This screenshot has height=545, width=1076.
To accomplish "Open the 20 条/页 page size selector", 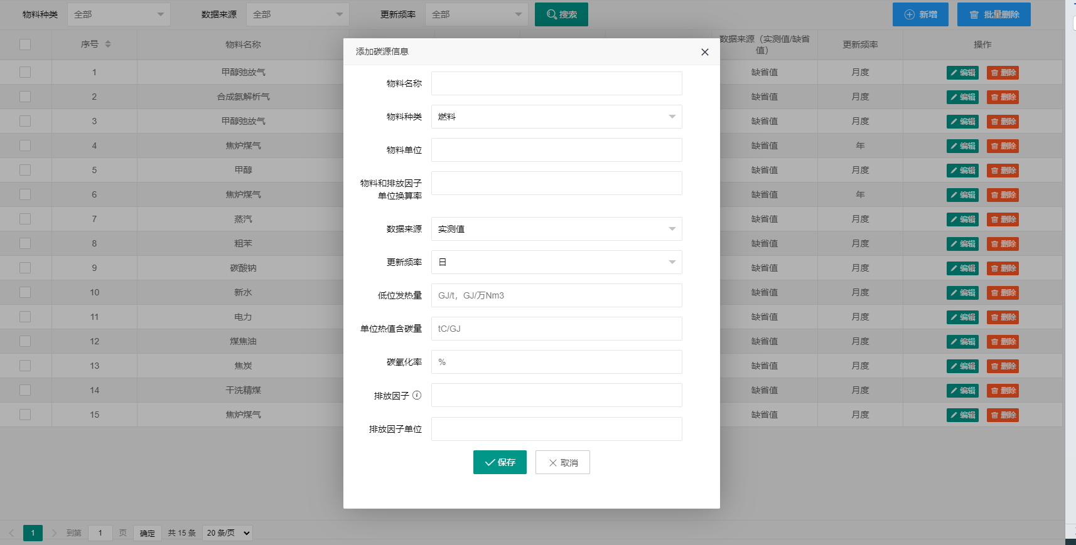I will pos(227,533).
